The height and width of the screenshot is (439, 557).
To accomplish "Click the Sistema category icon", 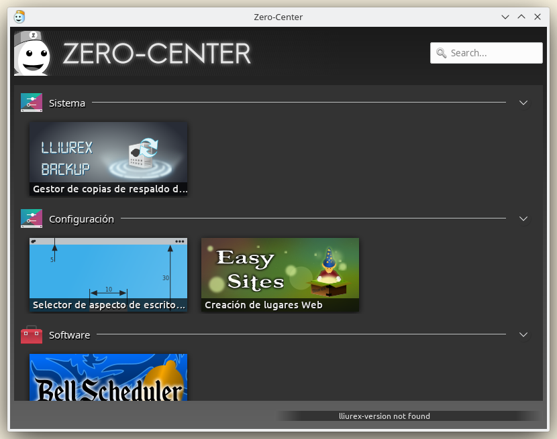I will click(32, 103).
